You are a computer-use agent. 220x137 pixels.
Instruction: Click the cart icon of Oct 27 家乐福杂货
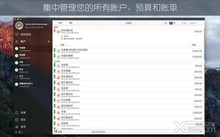58,83
